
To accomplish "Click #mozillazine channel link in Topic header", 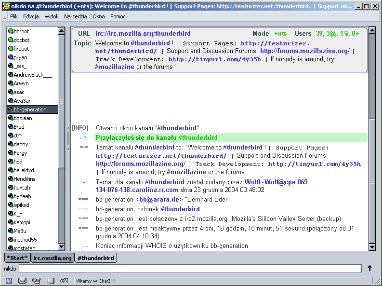I will (115, 67).
